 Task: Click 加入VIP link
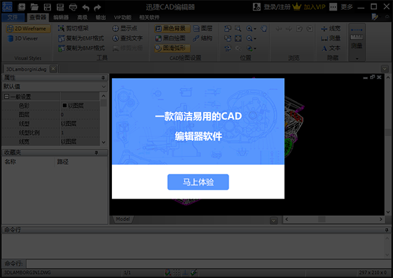pos(309,7)
